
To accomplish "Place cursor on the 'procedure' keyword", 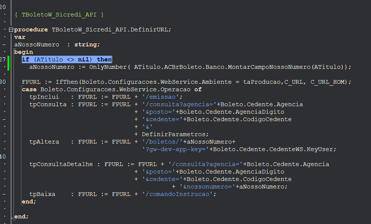I will pos(31,30).
